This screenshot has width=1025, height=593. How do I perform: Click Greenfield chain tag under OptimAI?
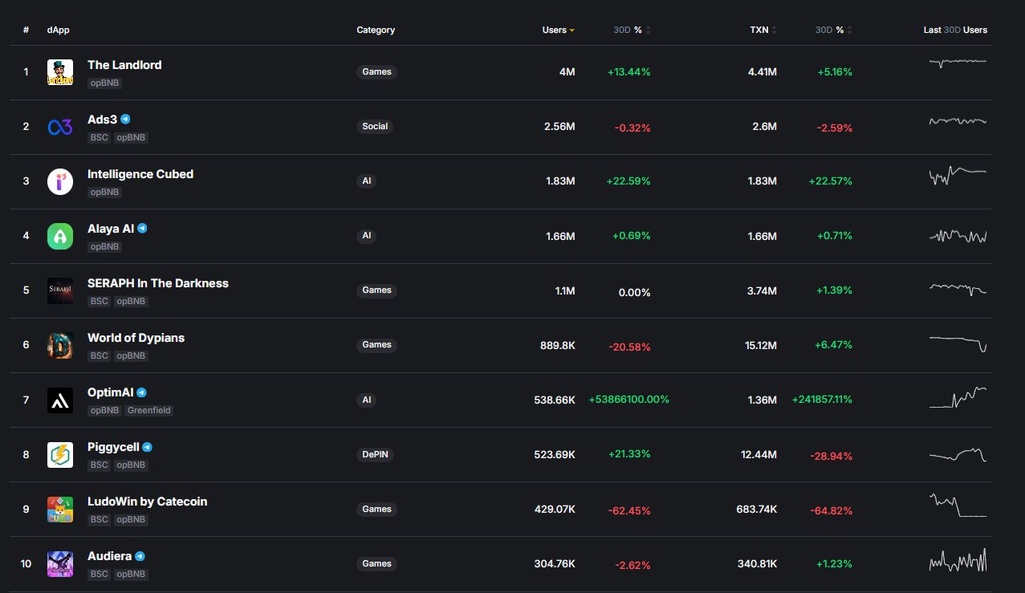click(x=149, y=410)
